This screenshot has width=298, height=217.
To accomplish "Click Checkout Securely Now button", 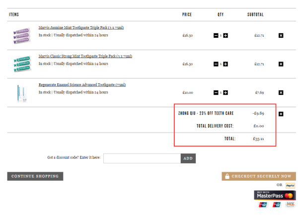I will point(259,176).
